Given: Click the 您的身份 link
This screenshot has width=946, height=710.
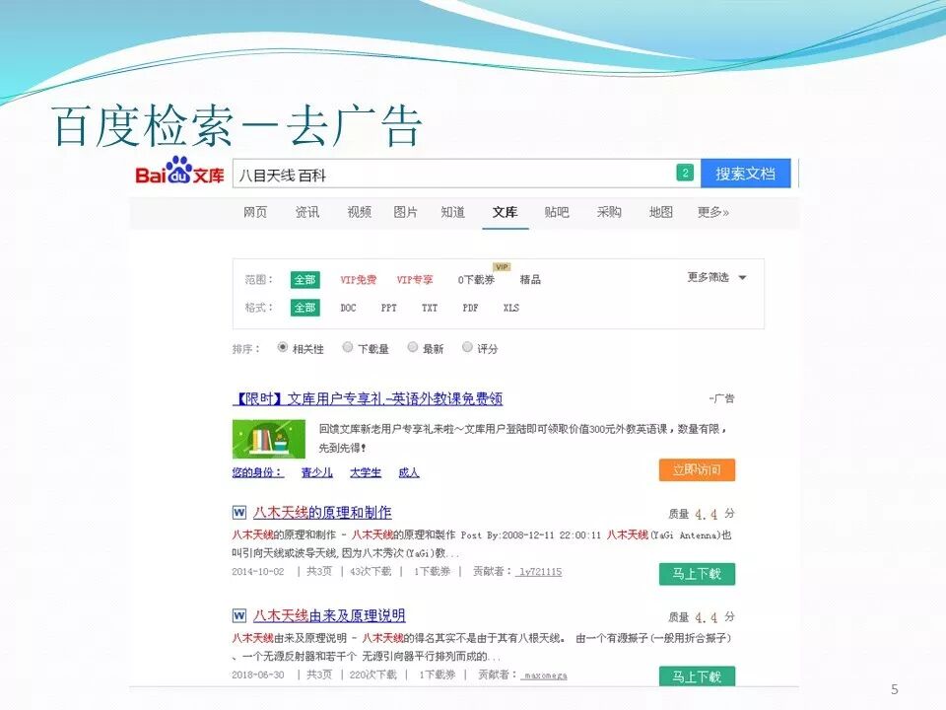Looking at the screenshot, I should [257, 472].
